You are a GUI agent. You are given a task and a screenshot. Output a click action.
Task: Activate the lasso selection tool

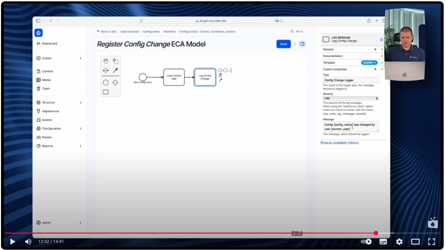pyautogui.click(x=115, y=61)
